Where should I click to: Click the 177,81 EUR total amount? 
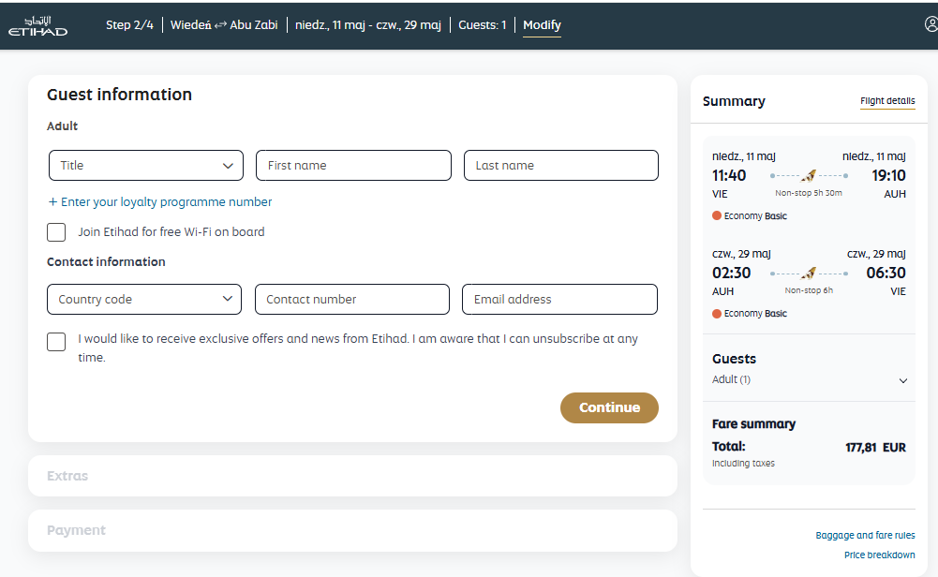click(876, 447)
